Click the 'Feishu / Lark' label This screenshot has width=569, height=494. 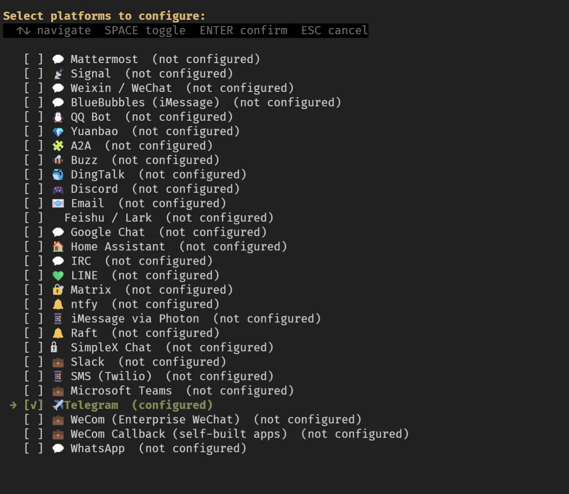click(108, 218)
